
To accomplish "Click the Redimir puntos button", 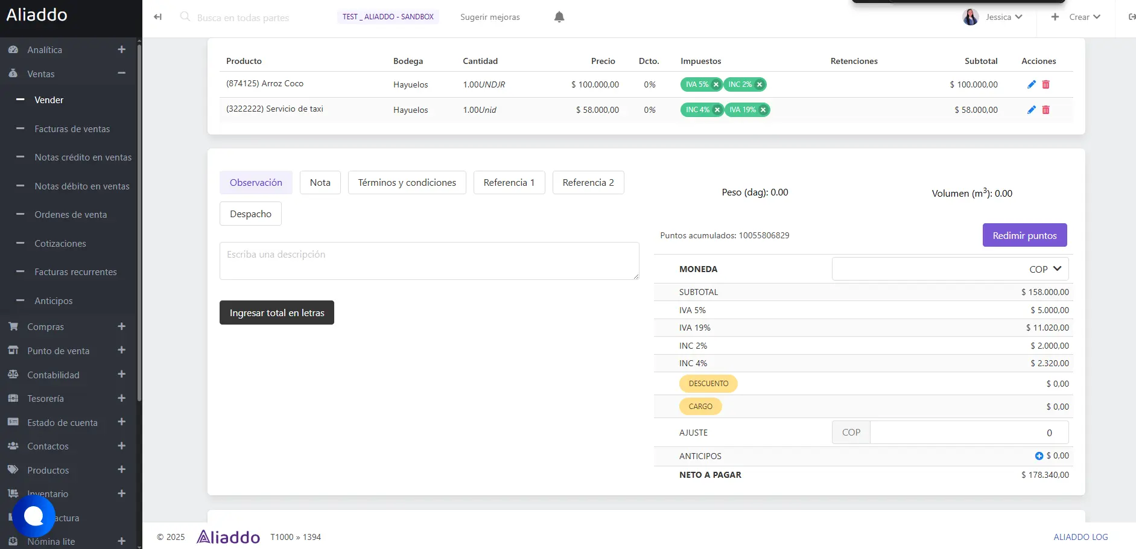I will click(1024, 235).
